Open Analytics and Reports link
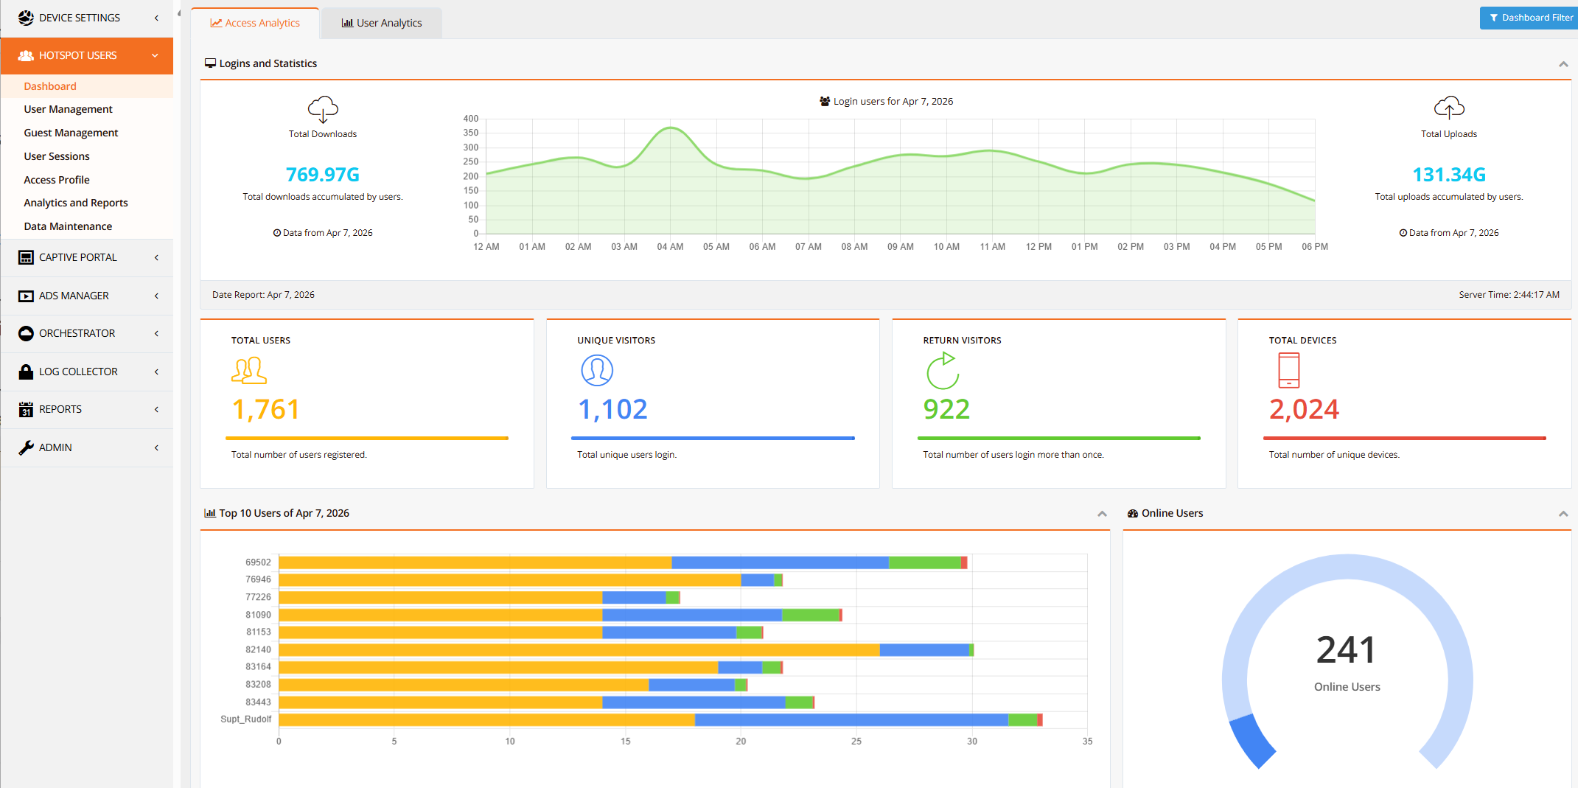The image size is (1578, 788). coord(76,203)
